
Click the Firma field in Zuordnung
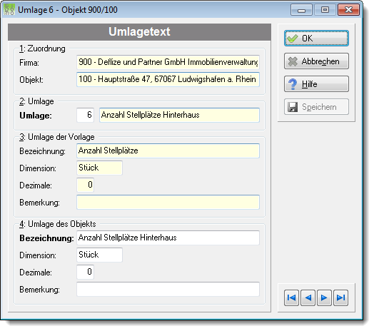click(x=168, y=62)
